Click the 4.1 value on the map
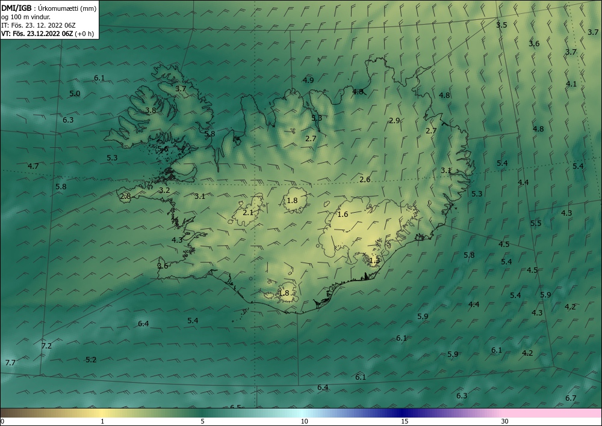602x426 pixels. pyautogui.click(x=571, y=84)
